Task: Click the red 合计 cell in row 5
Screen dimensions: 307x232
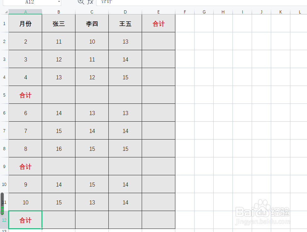Action: pyautogui.click(x=25, y=95)
